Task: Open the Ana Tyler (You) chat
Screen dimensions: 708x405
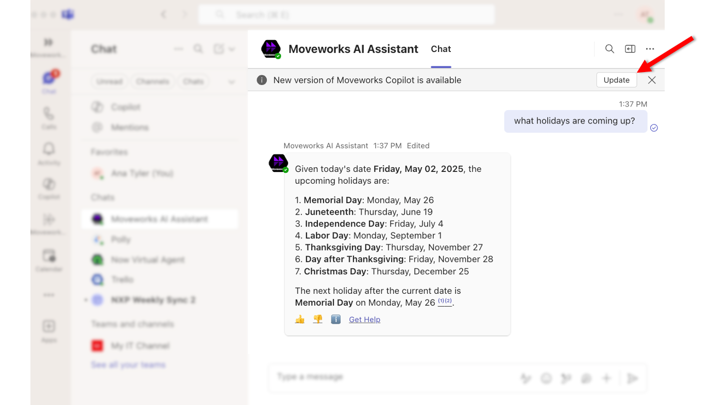Action: pos(160,173)
